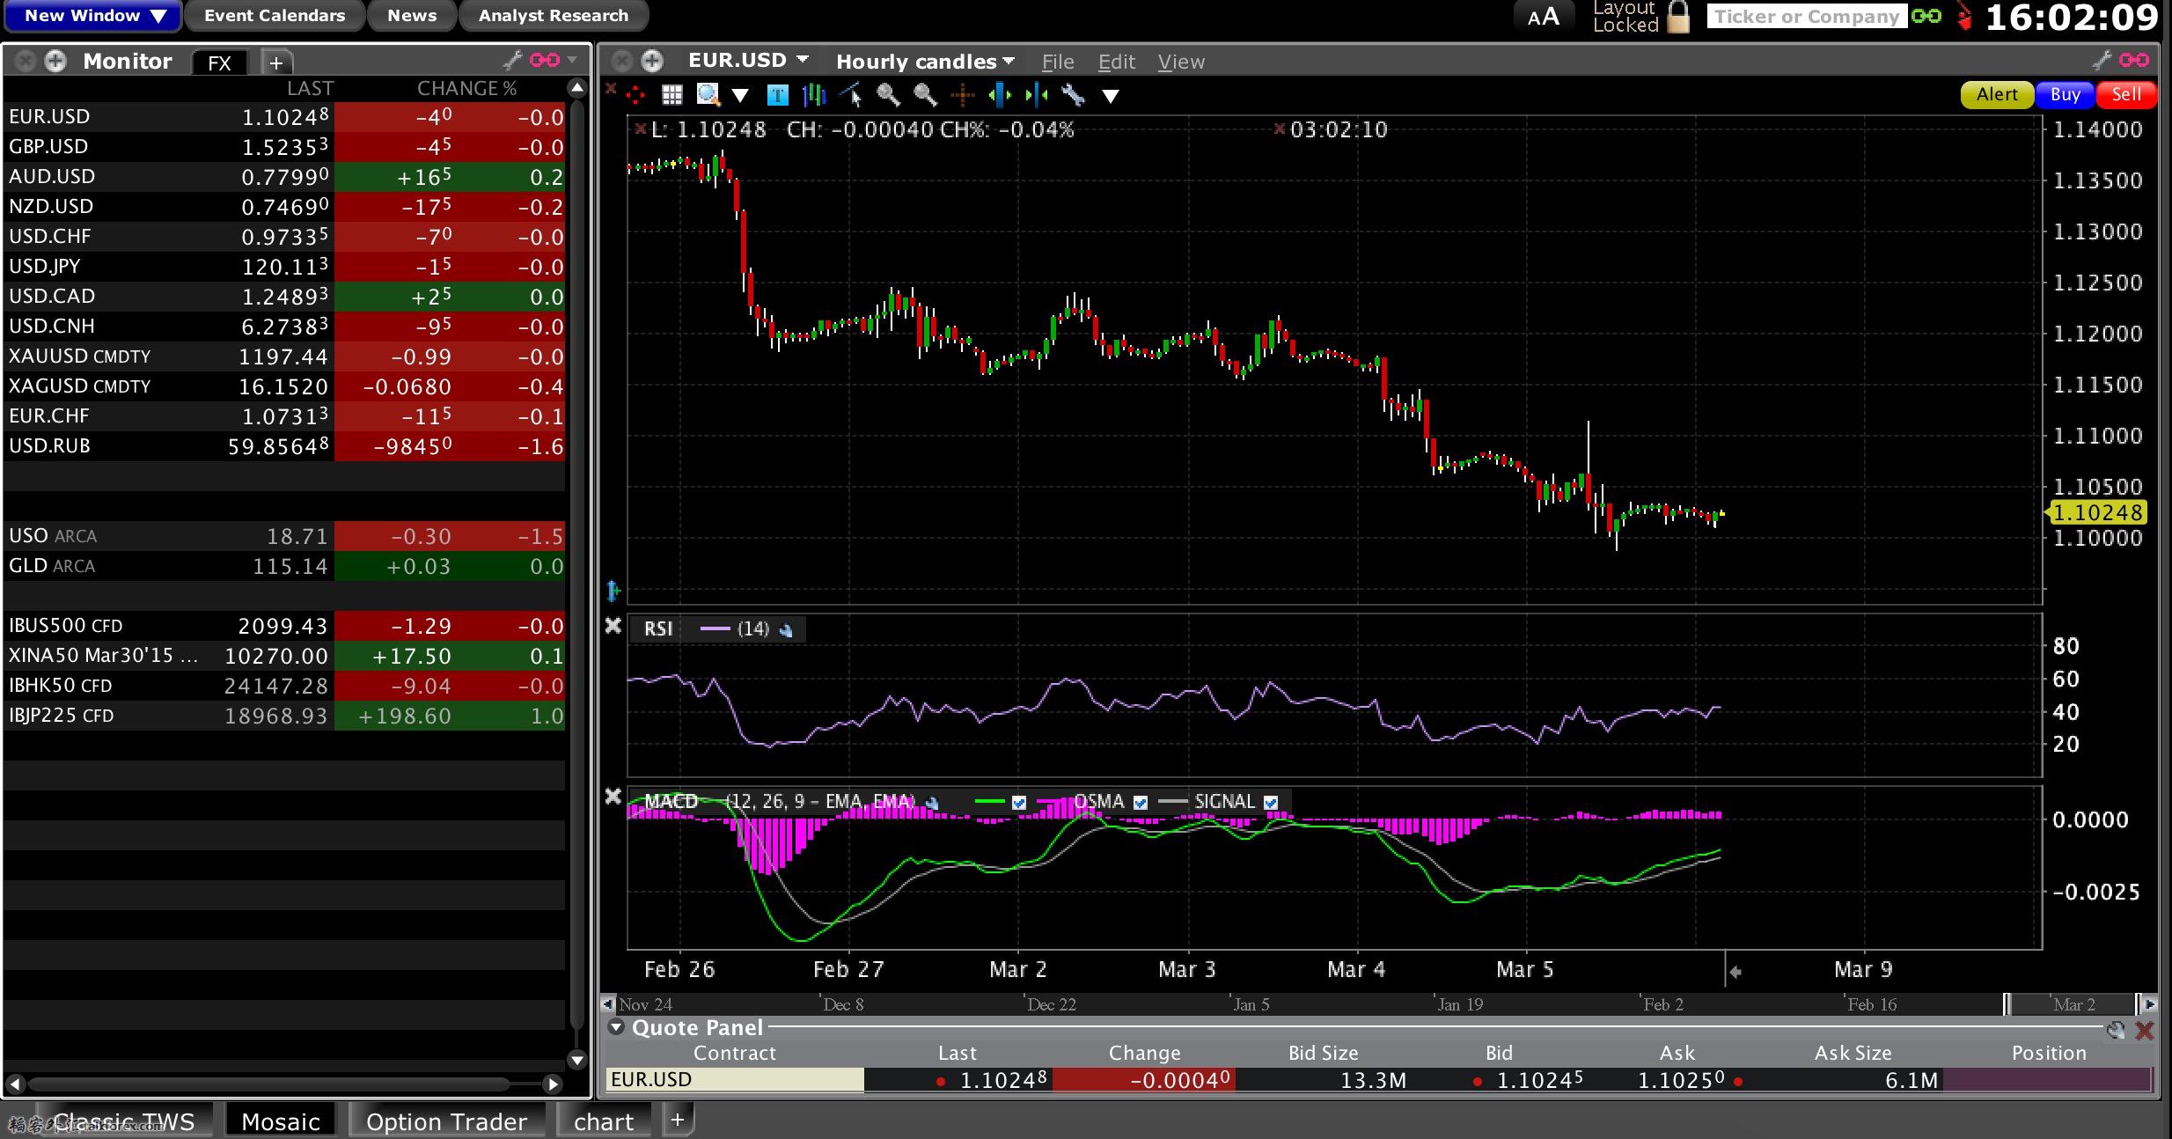The image size is (2172, 1139).
Task: Click the second zoom magnifier icon
Action: coord(925,95)
